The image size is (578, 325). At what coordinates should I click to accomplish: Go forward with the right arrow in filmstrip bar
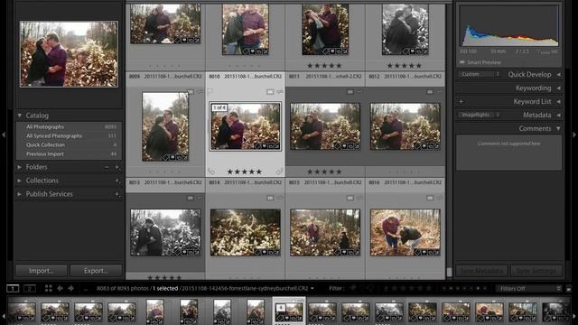pyautogui.click(x=70, y=289)
